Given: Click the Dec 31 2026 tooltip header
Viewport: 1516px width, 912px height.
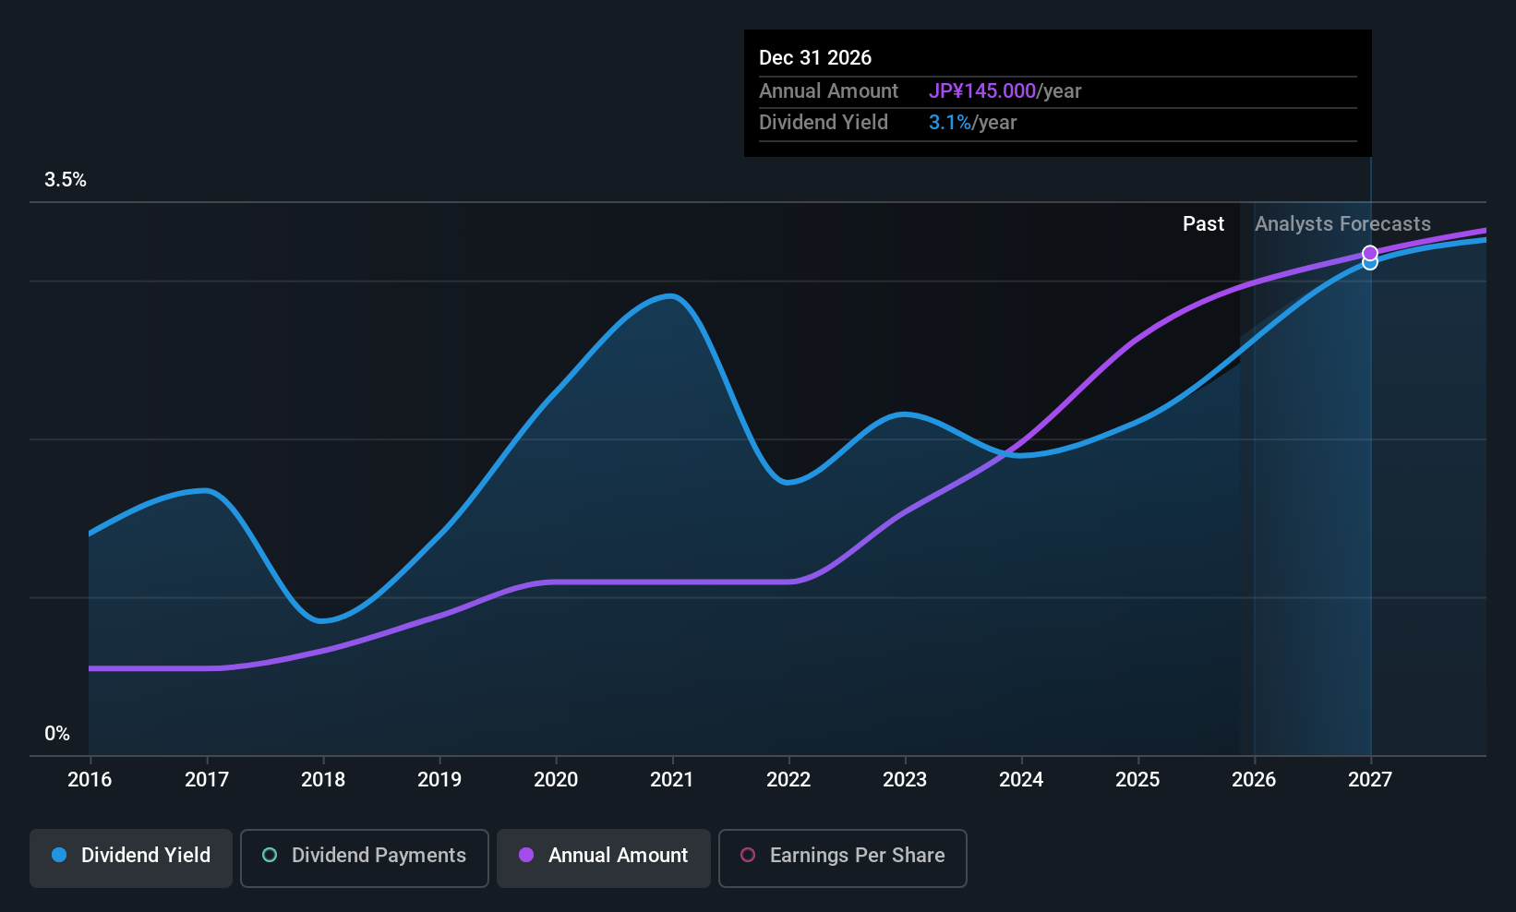Looking at the screenshot, I should pyautogui.click(x=815, y=58).
